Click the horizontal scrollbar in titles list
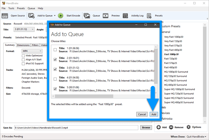This screenshot has height=140, width=209. [84, 96]
